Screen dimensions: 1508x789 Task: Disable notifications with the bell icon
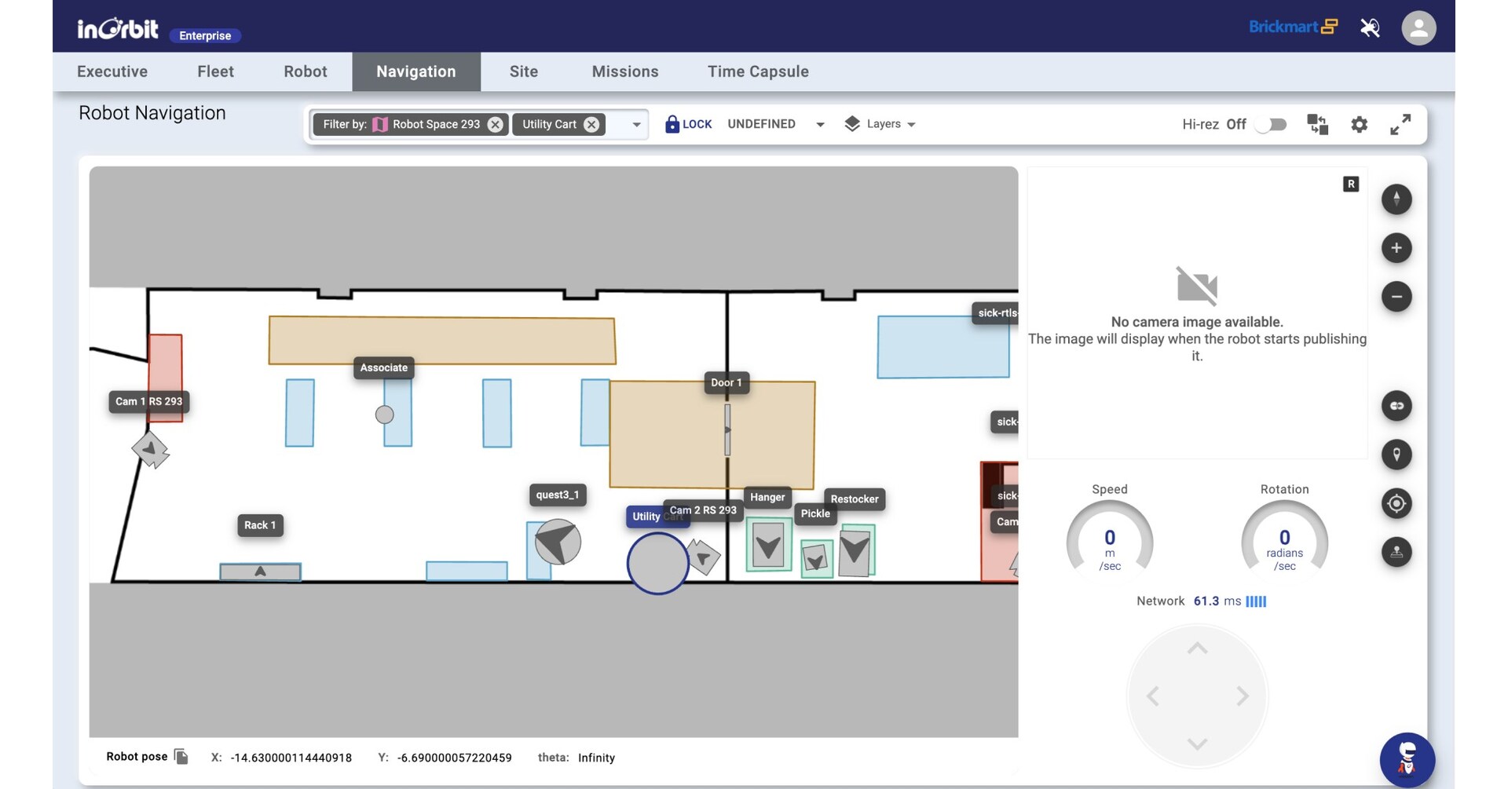coord(1370,27)
